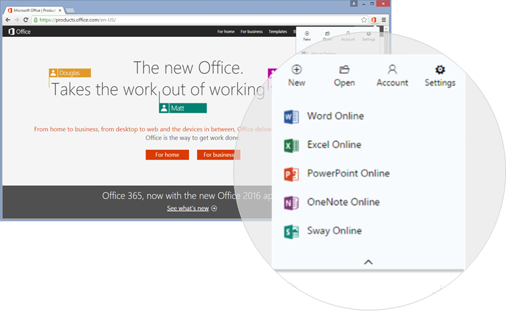Open the Account person icon

point(392,70)
